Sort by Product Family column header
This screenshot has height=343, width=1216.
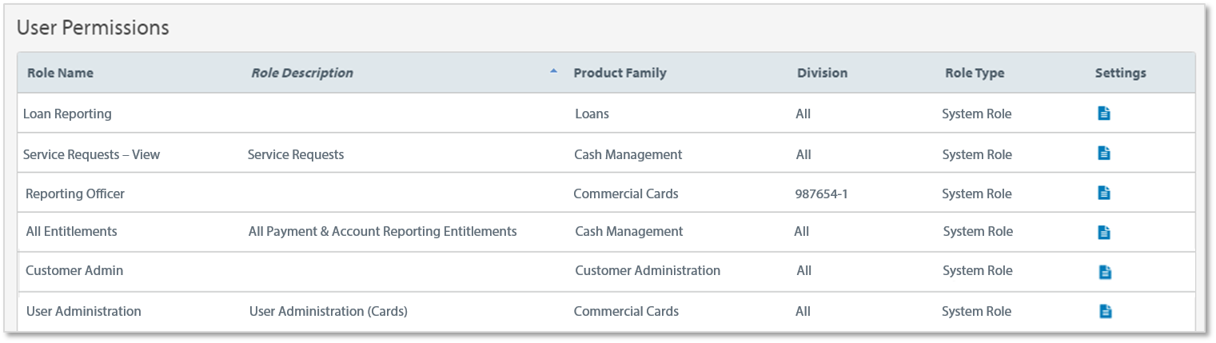[x=620, y=73]
